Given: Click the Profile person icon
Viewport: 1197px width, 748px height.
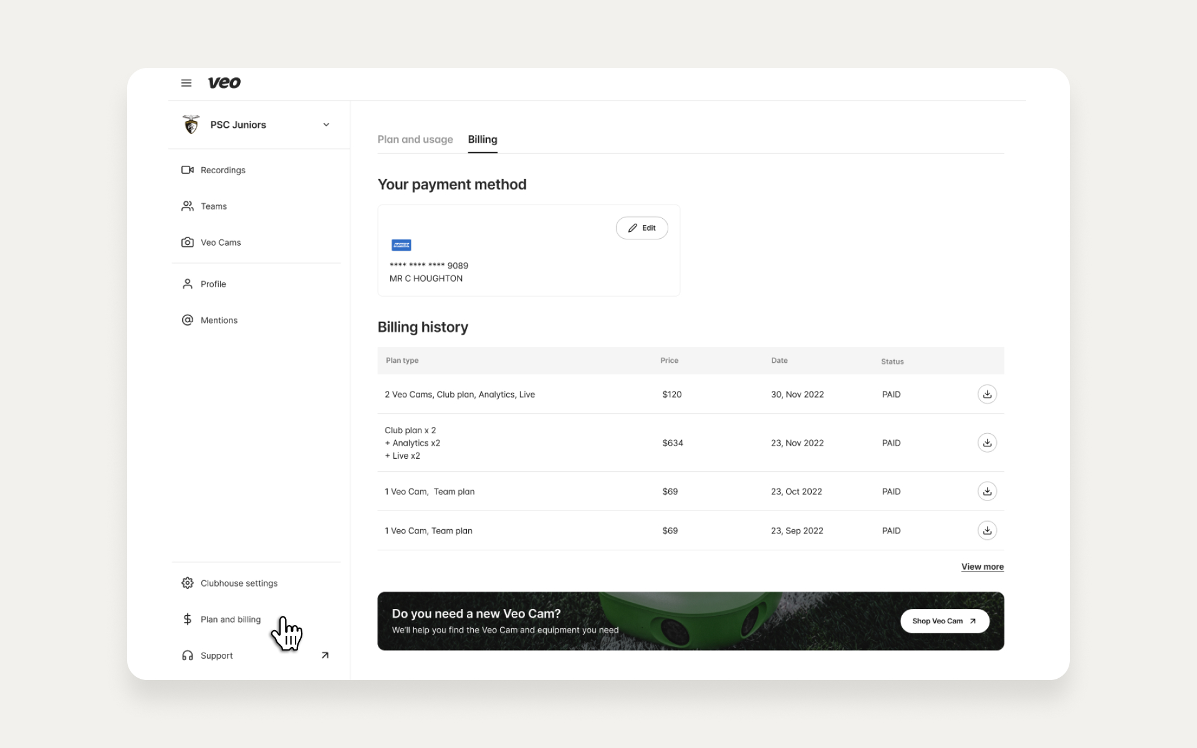Looking at the screenshot, I should pyautogui.click(x=187, y=284).
